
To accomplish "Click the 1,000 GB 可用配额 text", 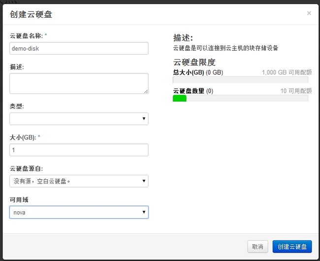I will point(287,72).
